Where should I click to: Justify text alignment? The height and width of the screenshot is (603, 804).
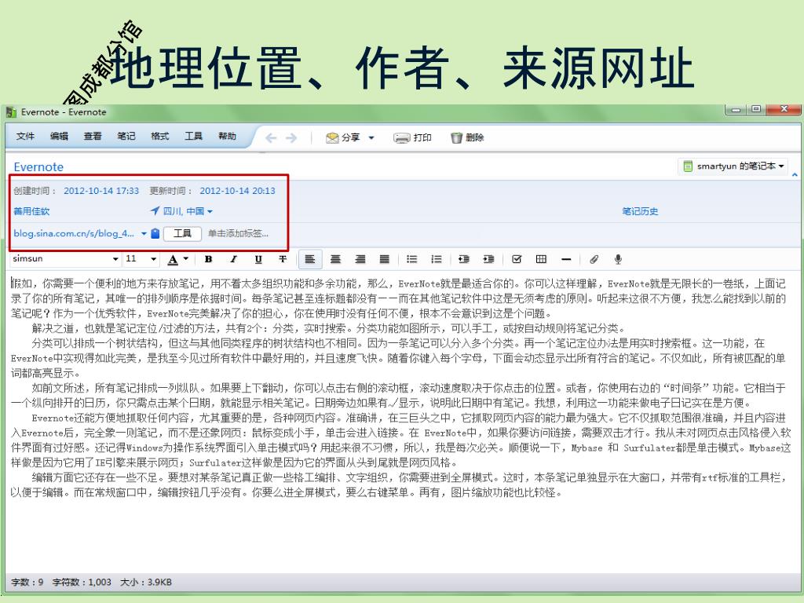385,259
